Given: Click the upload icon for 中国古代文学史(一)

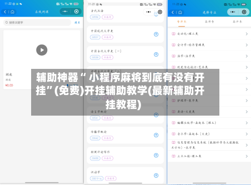Looking at the screenshot, I should [x=156, y=54].
